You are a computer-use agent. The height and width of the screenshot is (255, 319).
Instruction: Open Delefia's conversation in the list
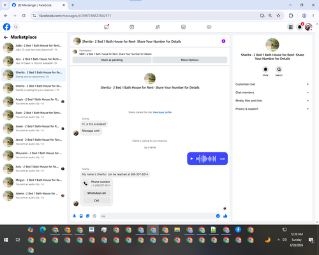click(x=34, y=88)
